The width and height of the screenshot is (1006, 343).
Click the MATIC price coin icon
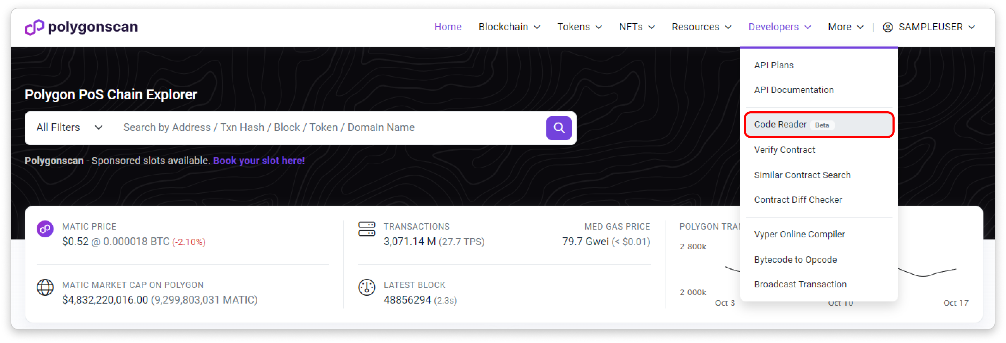click(x=45, y=228)
